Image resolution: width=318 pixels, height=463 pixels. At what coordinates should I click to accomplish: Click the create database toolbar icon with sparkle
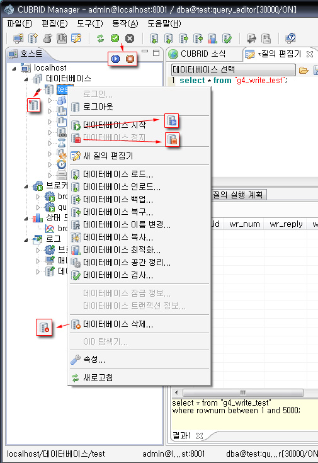[x=33, y=38]
